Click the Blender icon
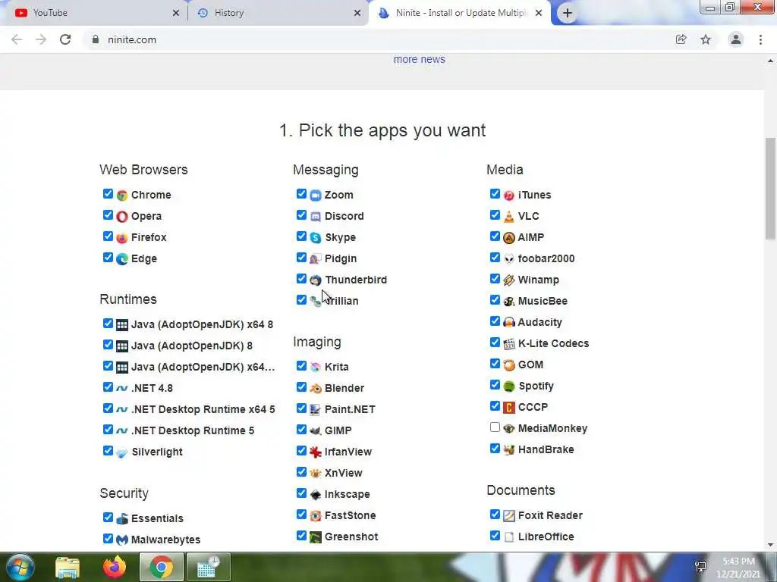This screenshot has height=582, width=777. click(316, 389)
